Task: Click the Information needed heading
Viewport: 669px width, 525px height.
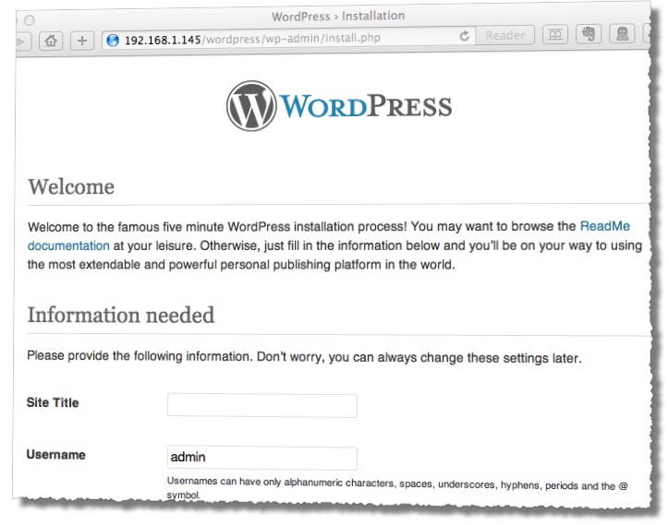Action: [x=121, y=315]
